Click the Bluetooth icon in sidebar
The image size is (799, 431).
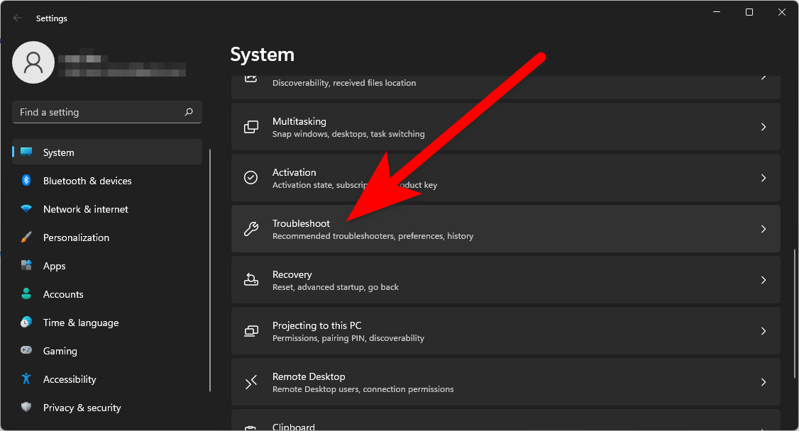point(26,181)
